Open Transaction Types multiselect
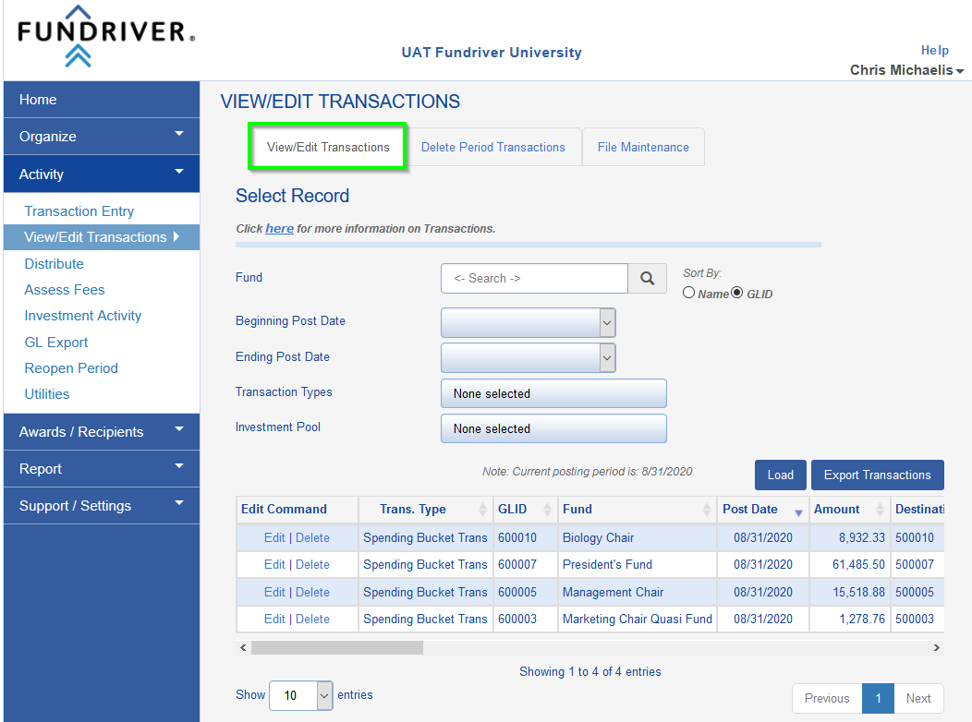The image size is (972, 722). tap(553, 394)
